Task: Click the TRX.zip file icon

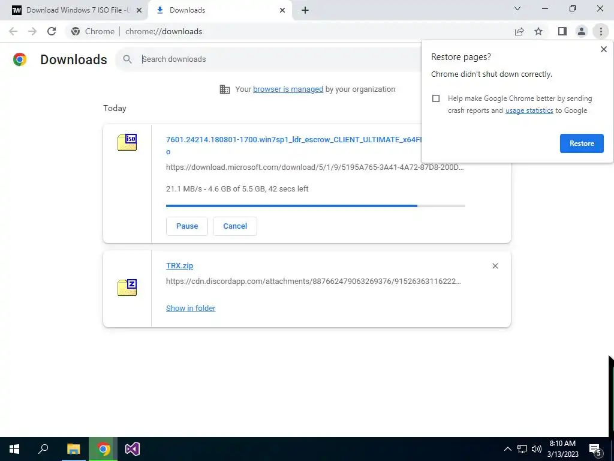Action: (x=127, y=288)
